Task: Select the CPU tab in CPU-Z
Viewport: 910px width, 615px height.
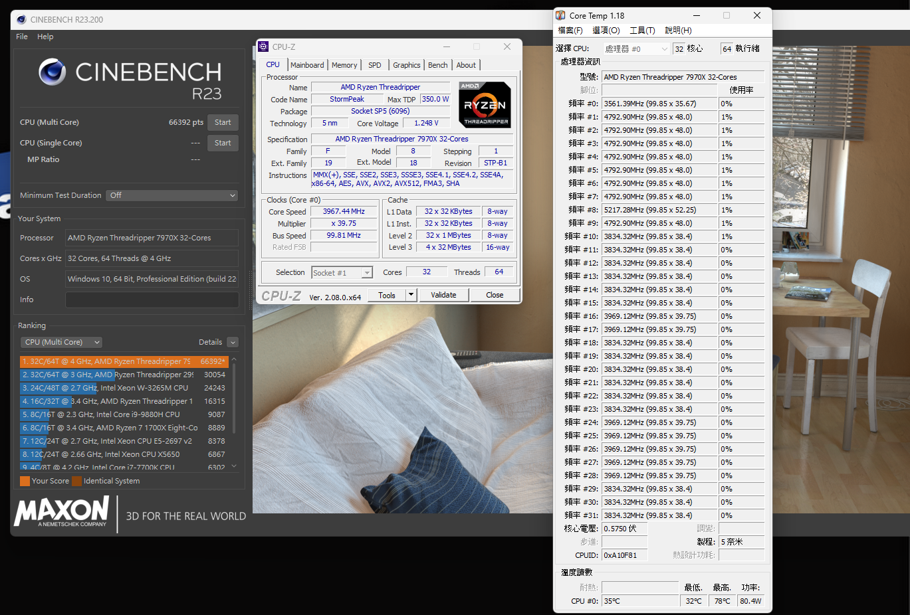Action: pyautogui.click(x=273, y=64)
